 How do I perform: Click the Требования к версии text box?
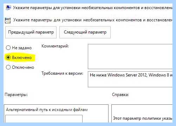click(130, 79)
